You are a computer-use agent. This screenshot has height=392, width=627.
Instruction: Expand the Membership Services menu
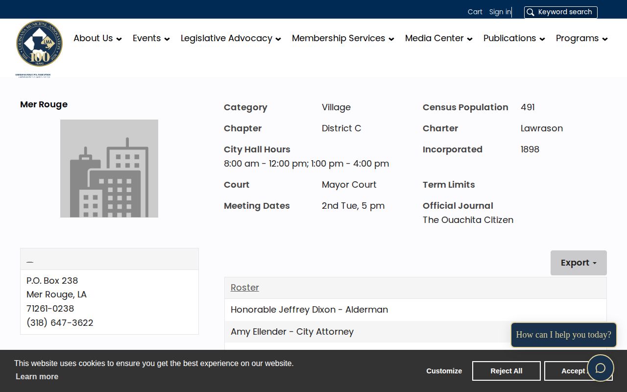[x=343, y=38]
